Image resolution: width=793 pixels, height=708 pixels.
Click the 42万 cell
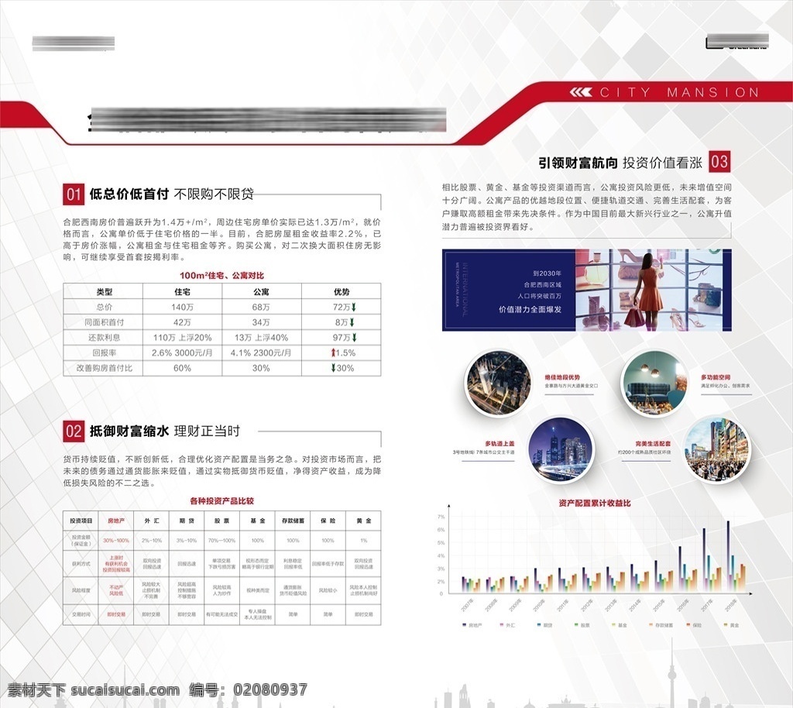pyautogui.click(x=182, y=322)
